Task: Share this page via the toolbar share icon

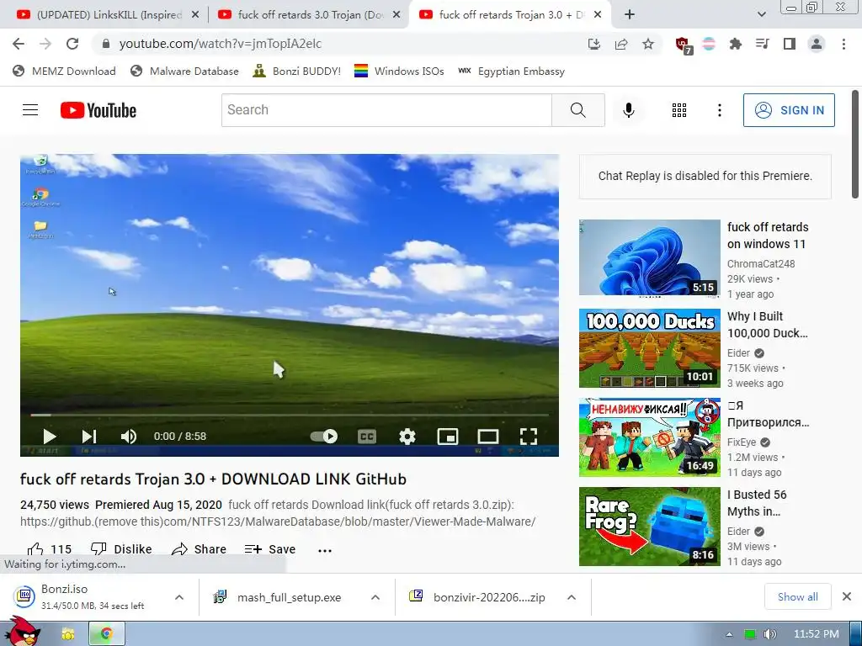Action: point(621,44)
